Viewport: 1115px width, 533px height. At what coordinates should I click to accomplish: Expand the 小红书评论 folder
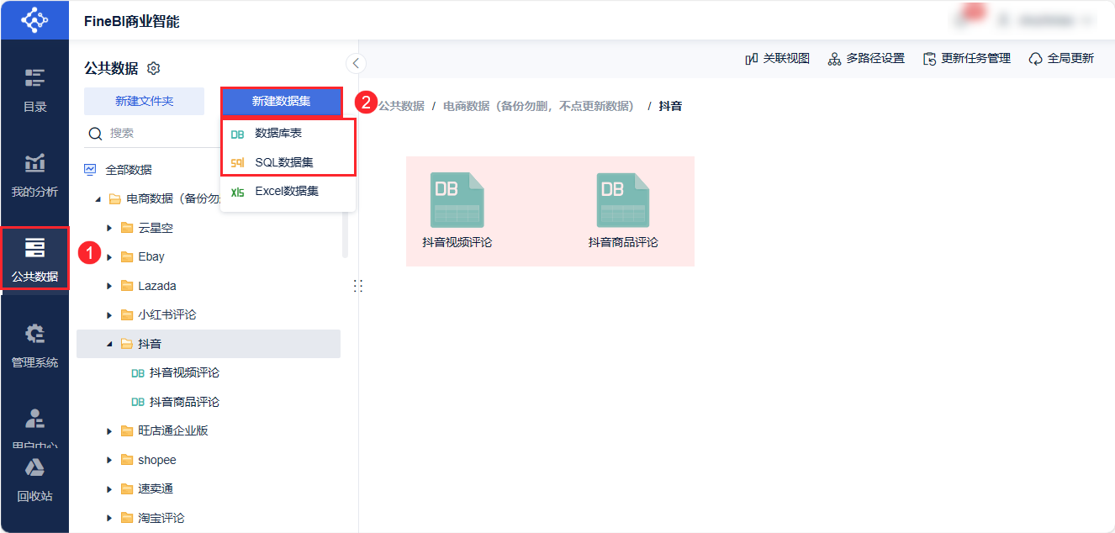tap(109, 315)
